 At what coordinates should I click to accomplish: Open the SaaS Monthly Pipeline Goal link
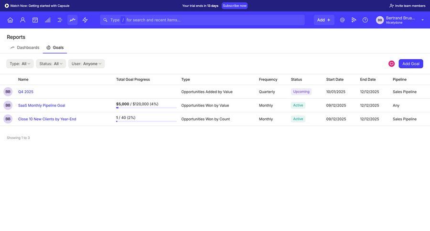tap(42, 105)
